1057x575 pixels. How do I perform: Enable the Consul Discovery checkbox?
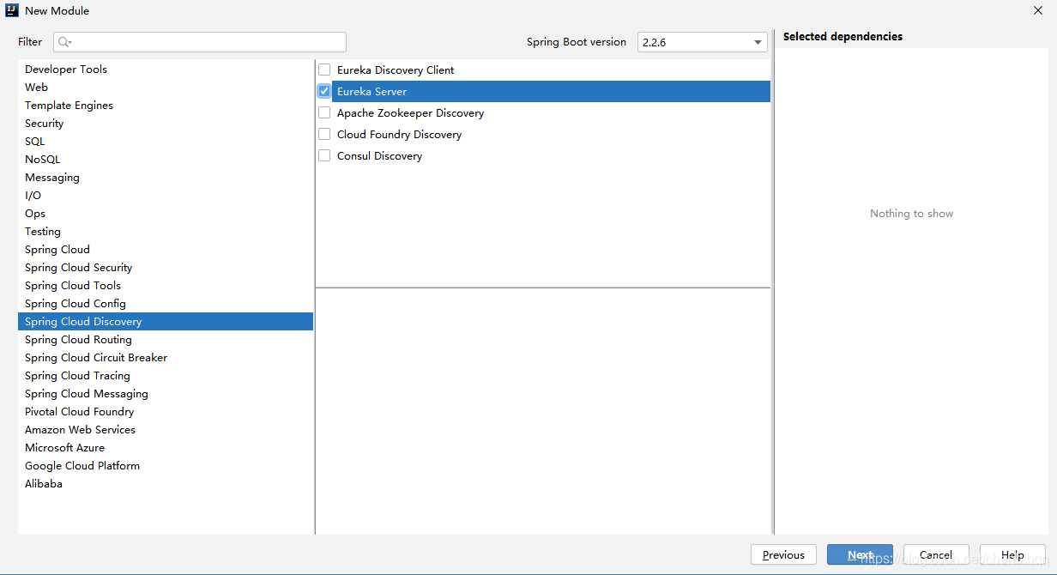(x=324, y=155)
